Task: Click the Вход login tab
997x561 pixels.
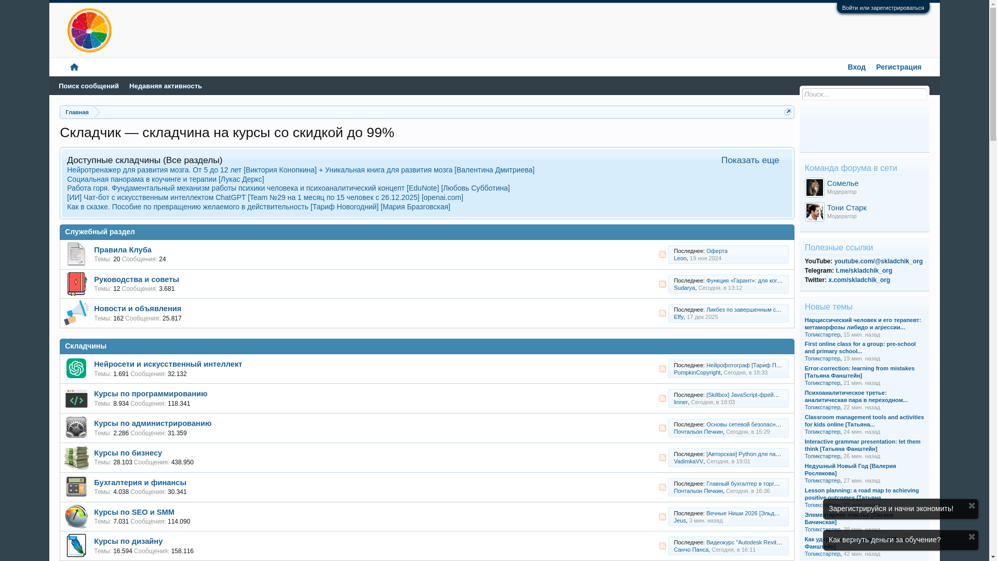Action: (x=856, y=67)
